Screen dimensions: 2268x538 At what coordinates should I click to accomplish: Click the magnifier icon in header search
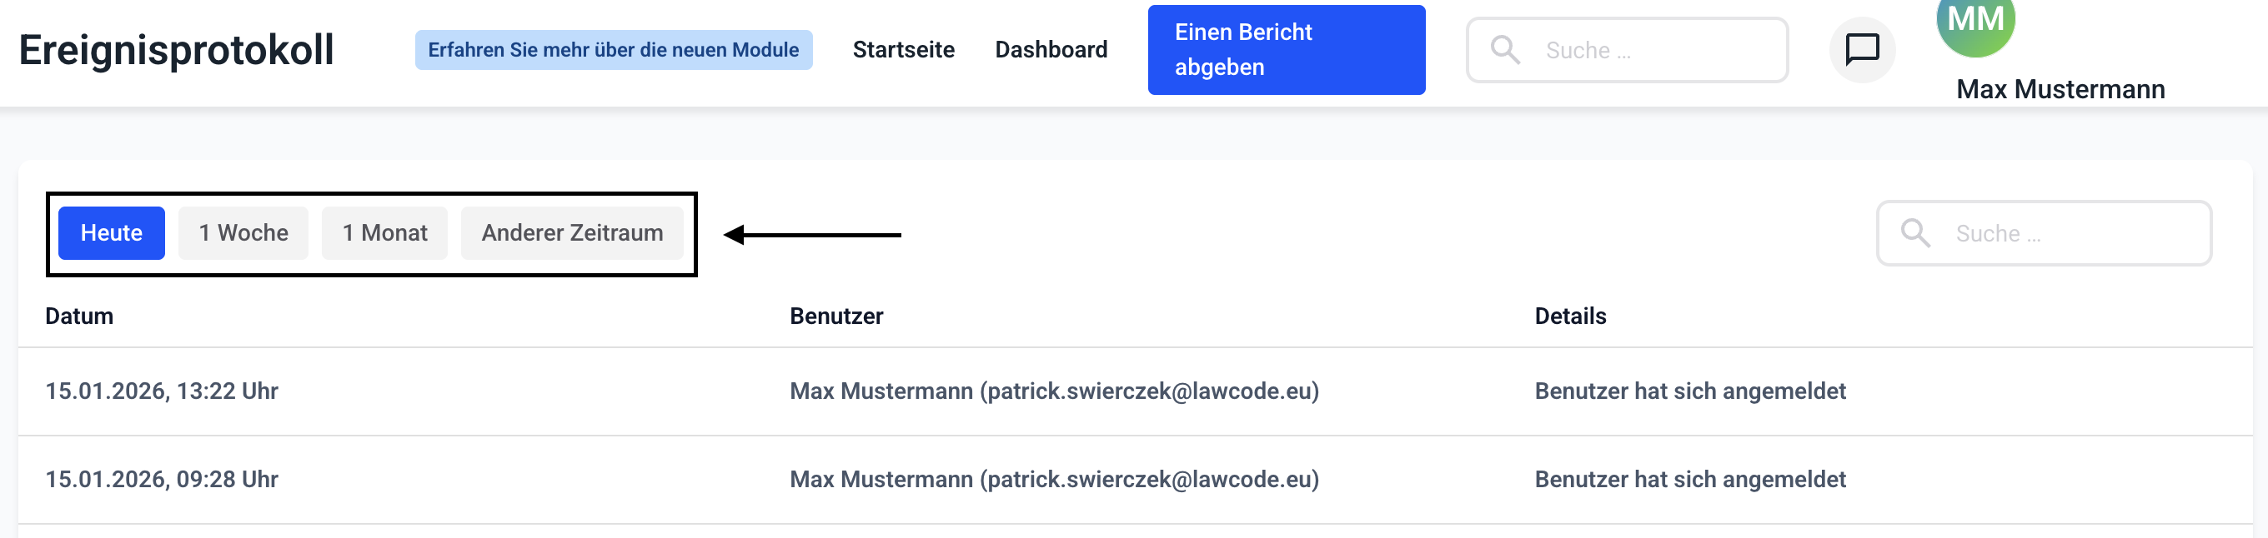1505,50
